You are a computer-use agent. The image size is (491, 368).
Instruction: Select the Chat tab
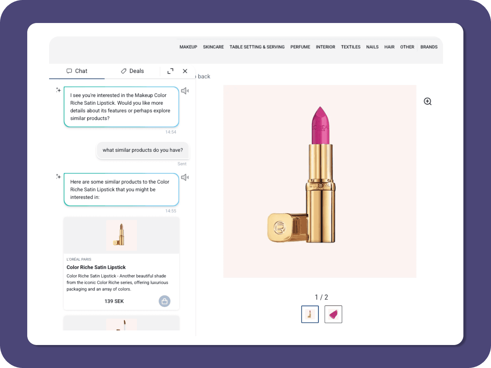click(77, 71)
